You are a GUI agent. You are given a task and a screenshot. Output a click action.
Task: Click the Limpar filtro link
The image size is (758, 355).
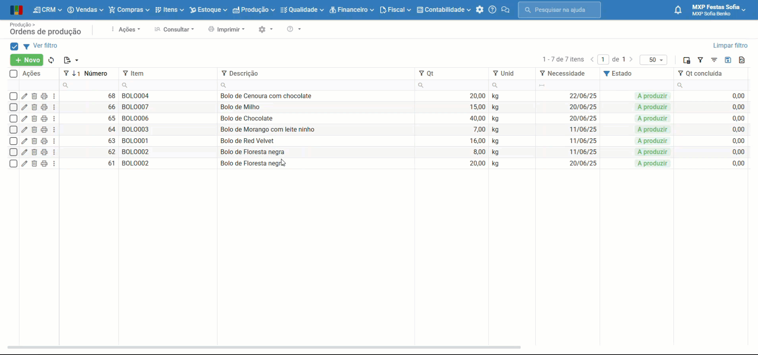[730, 46]
